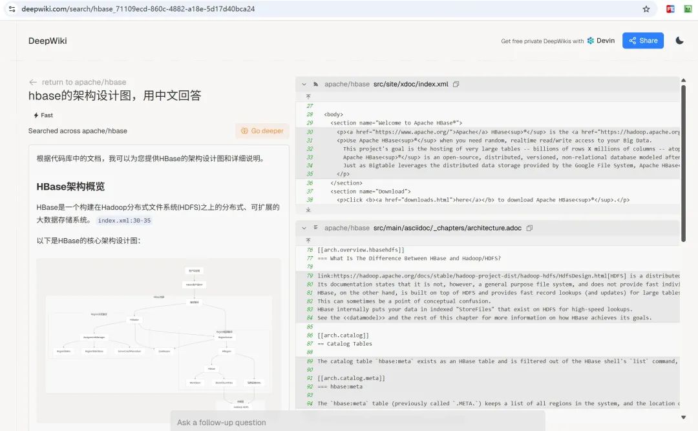This screenshot has width=698, height=431.
Task: Click the [[arch.catalog.meta]] code line
Action: pyautogui.click(x=351, y=378)
